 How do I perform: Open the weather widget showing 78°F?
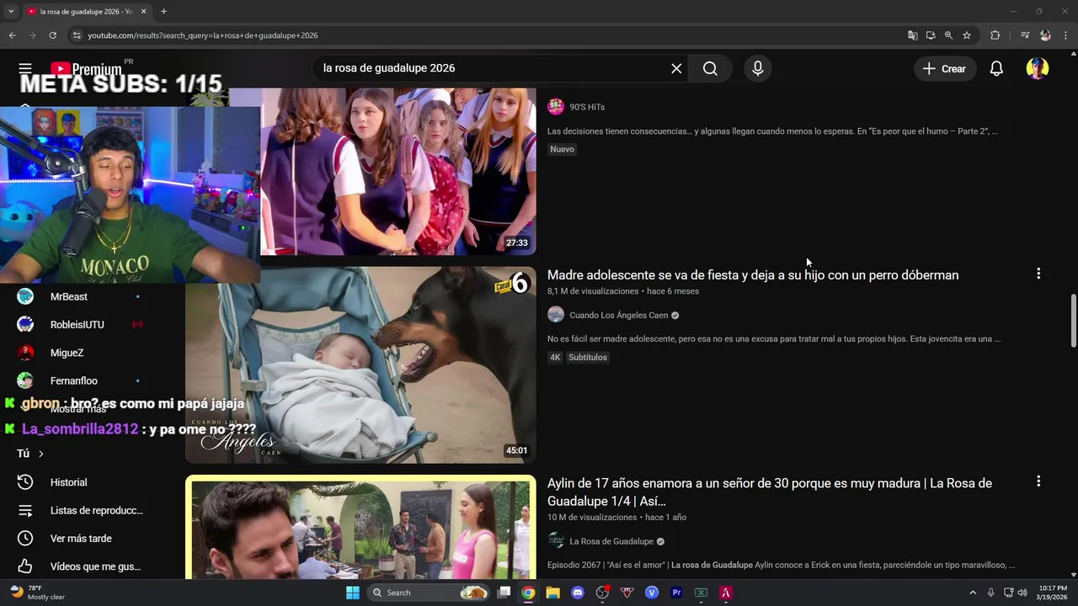click(x=38, y=593)
